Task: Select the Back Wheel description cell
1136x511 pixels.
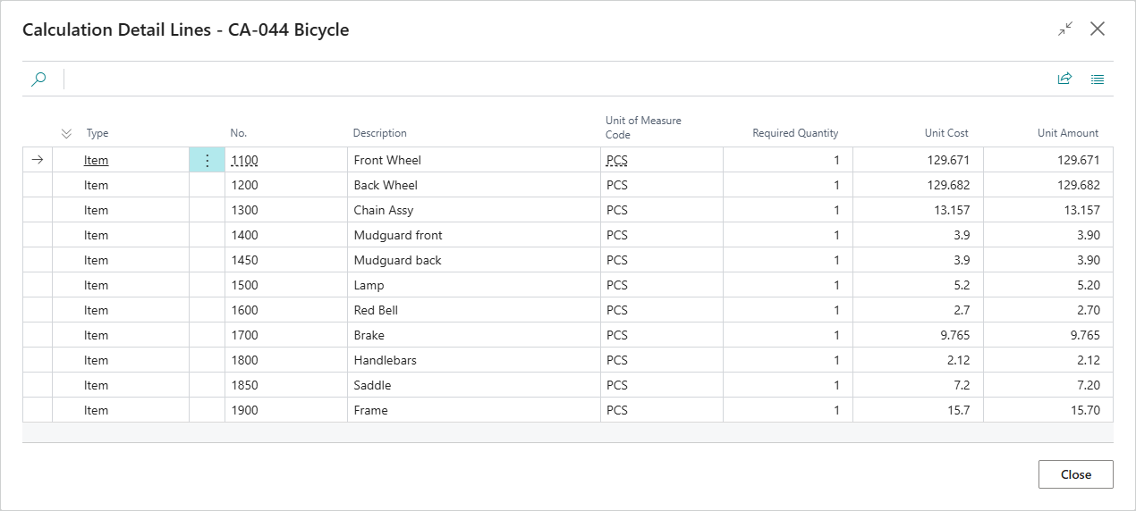Action: point(473,185)
